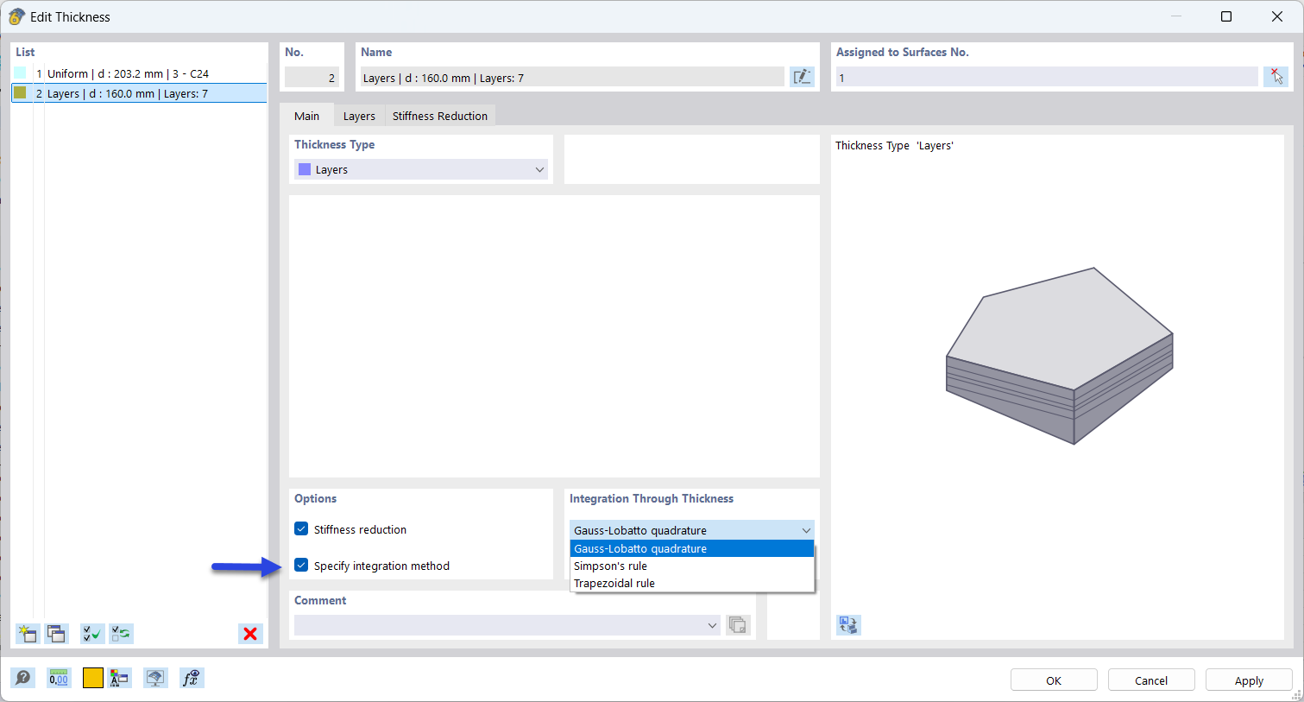Uncheck Specify integration method
Screen dimensions: 1304x702
[301, 565]
